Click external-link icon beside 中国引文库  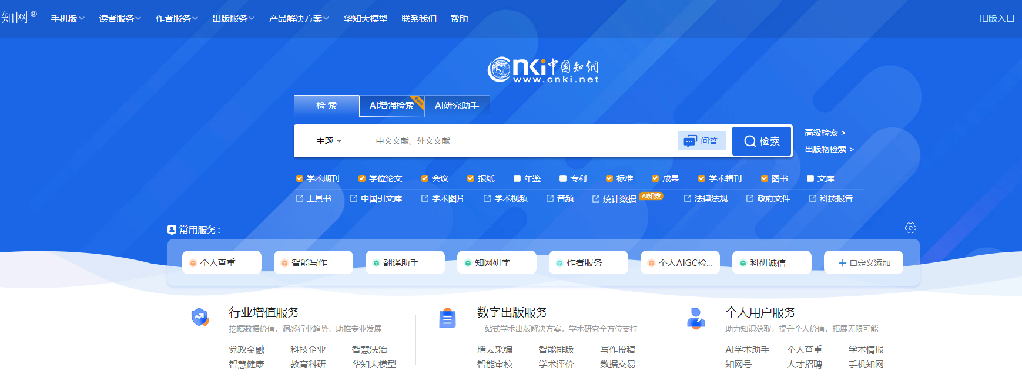[354, 198]
